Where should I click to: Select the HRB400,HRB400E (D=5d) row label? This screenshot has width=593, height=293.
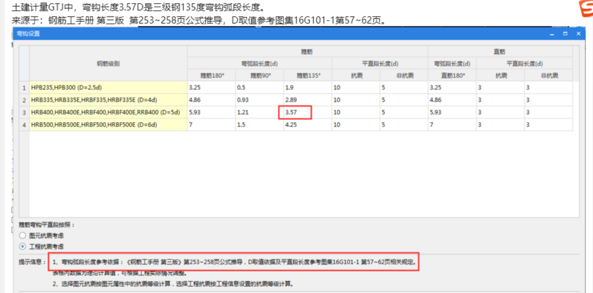(109, 112)
